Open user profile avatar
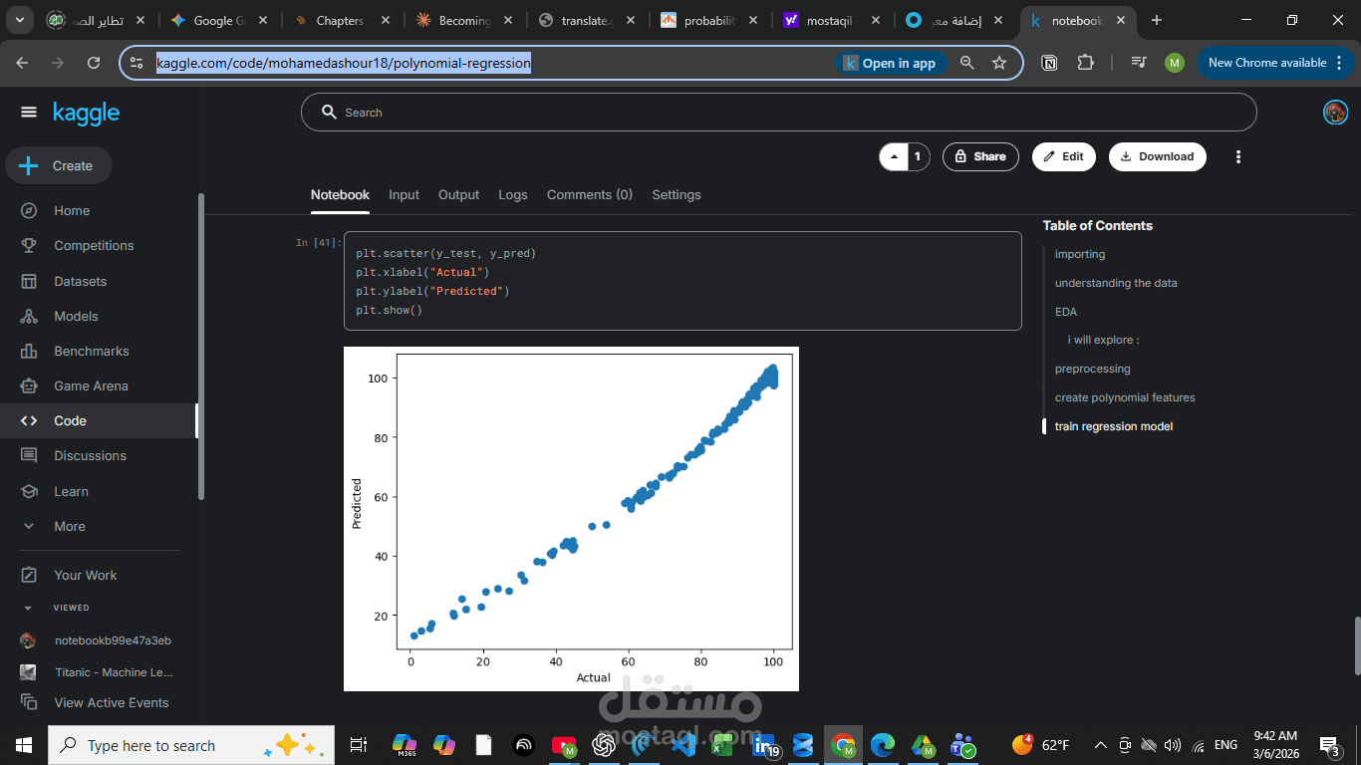Viewport: 1361px width, 765px height. pos(1335,113)
